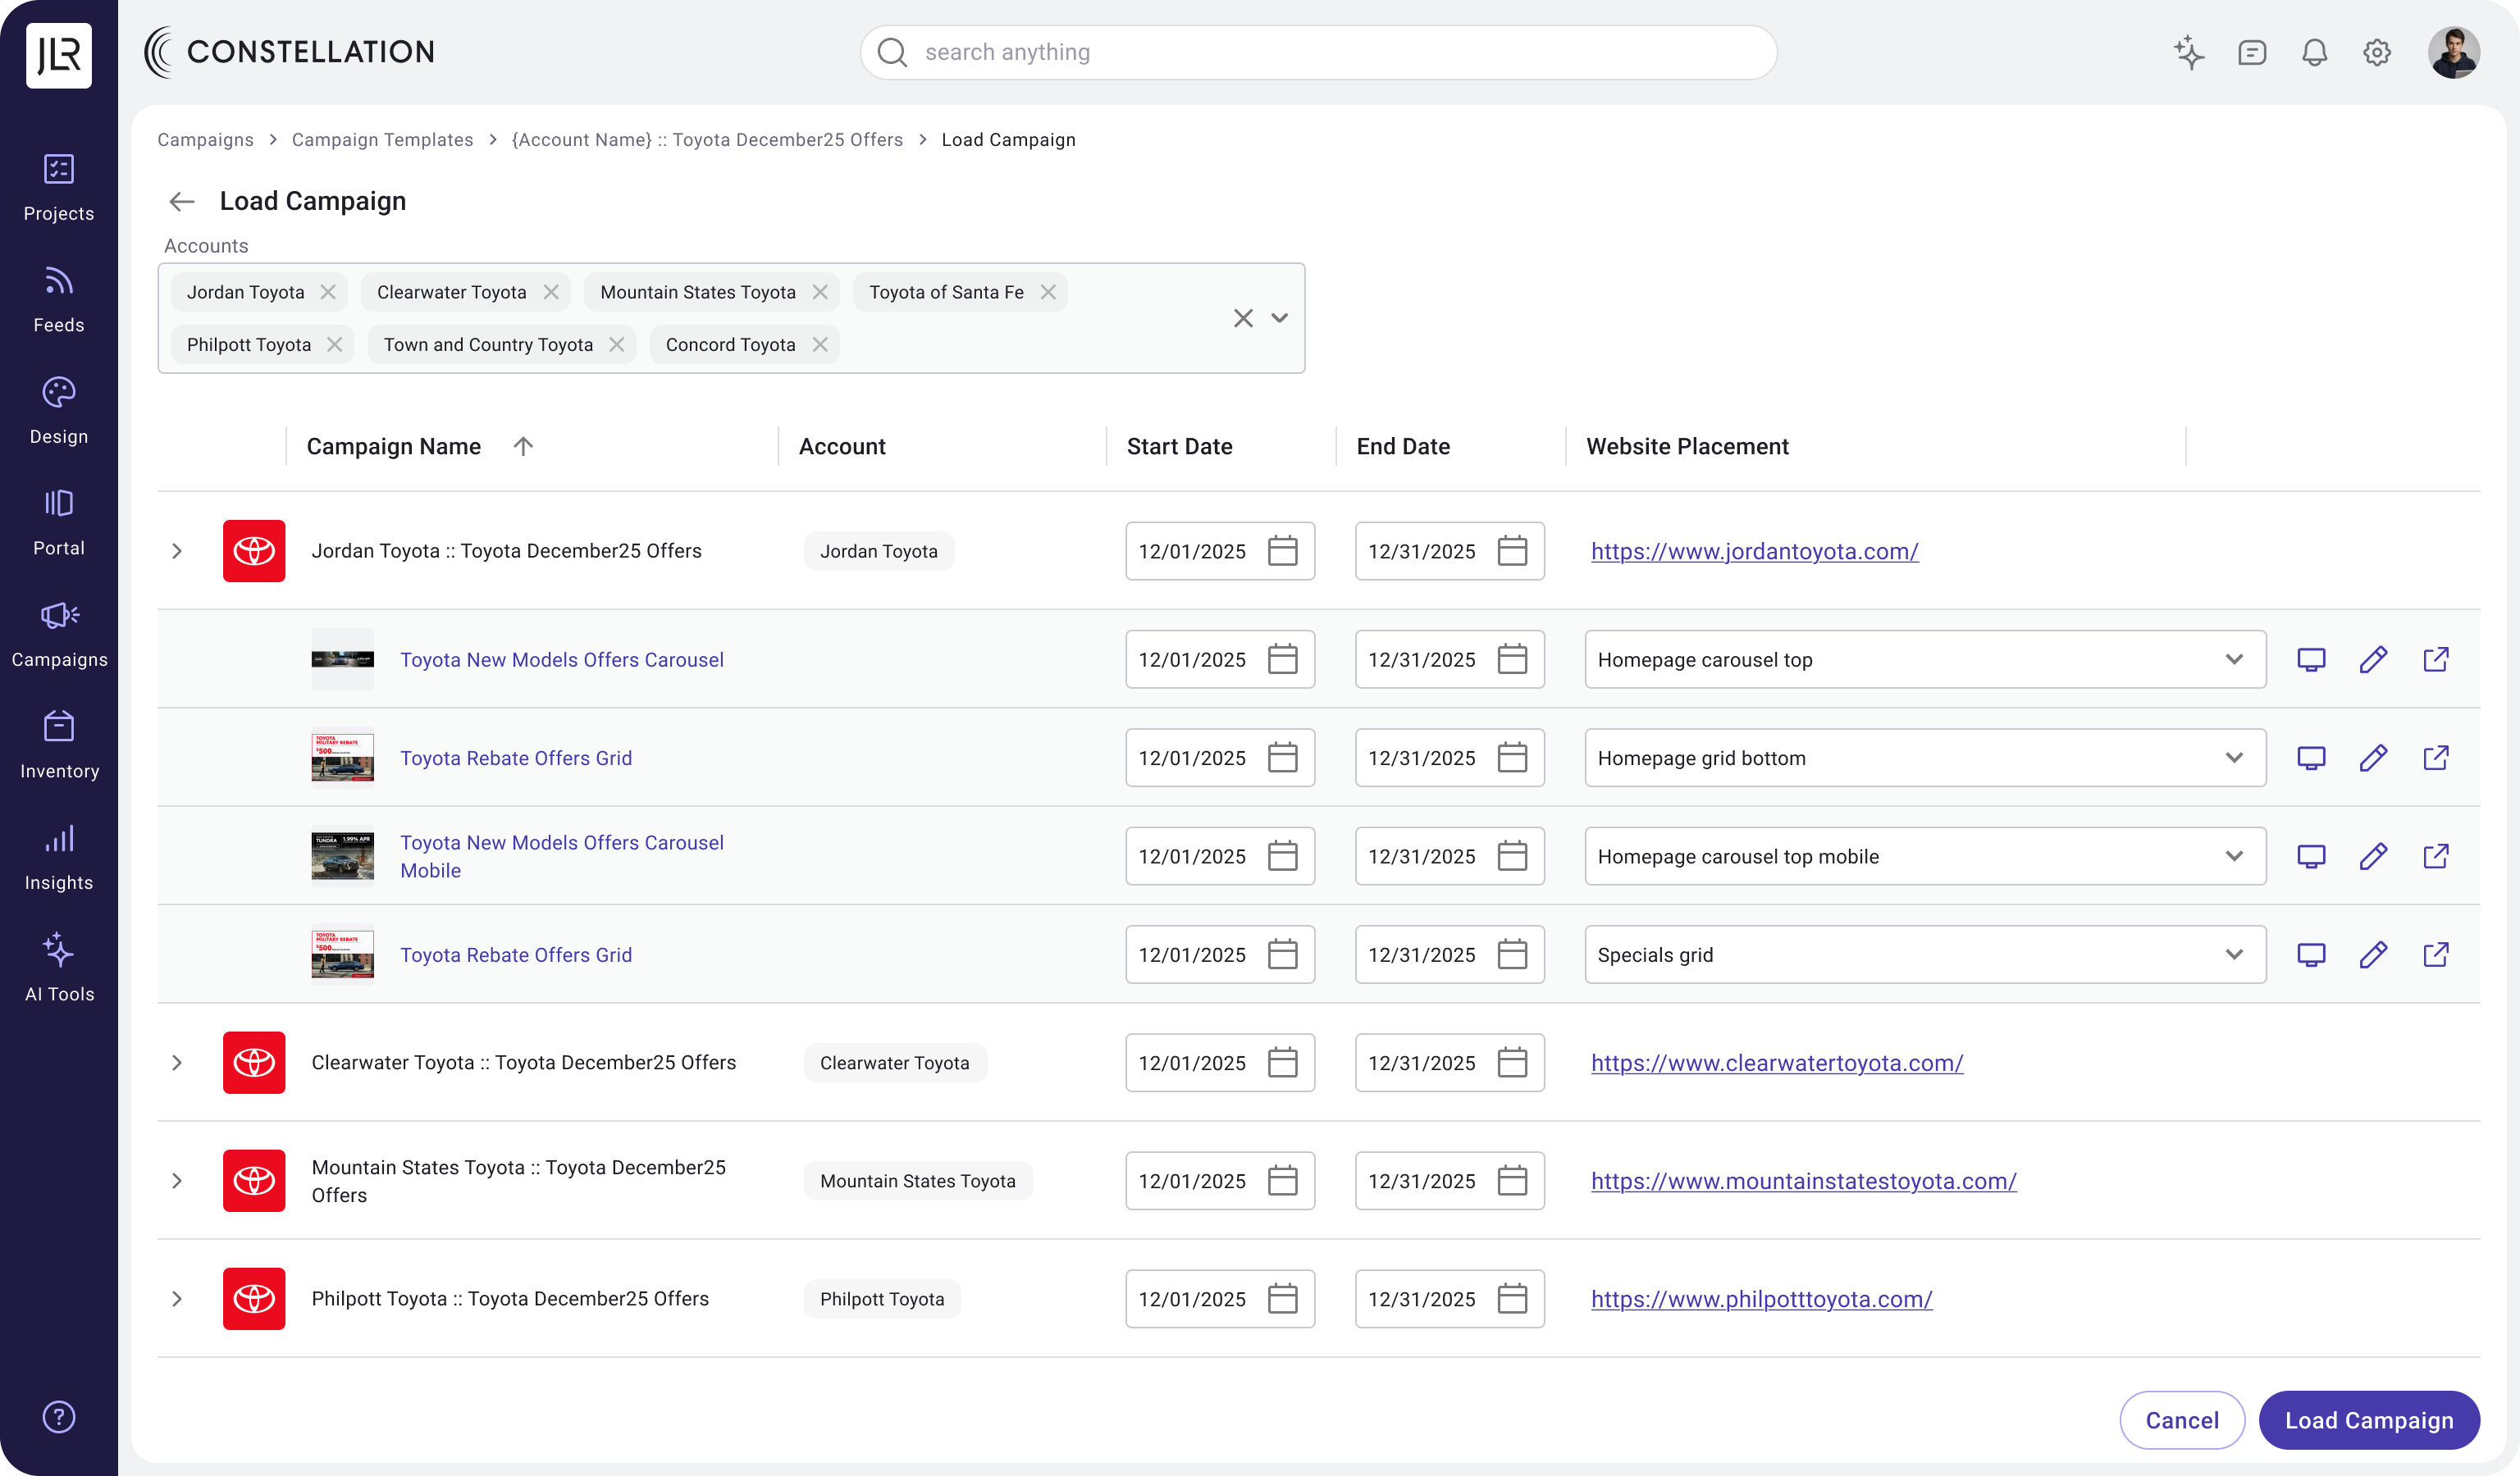Open the settings gear icon

point(2377,52)
